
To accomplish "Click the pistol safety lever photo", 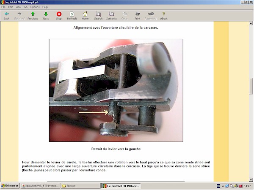I will click(x=116, y=90).
